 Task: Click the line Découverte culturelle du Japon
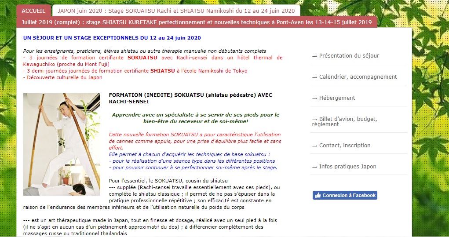click(x=63, y=77)
